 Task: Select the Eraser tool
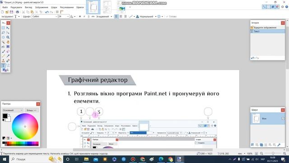pyautogui.click(x=8, y=51)
